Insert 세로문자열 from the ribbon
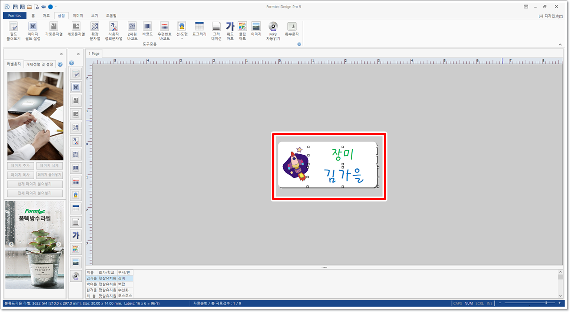The image size is (570, 312). 76,29
